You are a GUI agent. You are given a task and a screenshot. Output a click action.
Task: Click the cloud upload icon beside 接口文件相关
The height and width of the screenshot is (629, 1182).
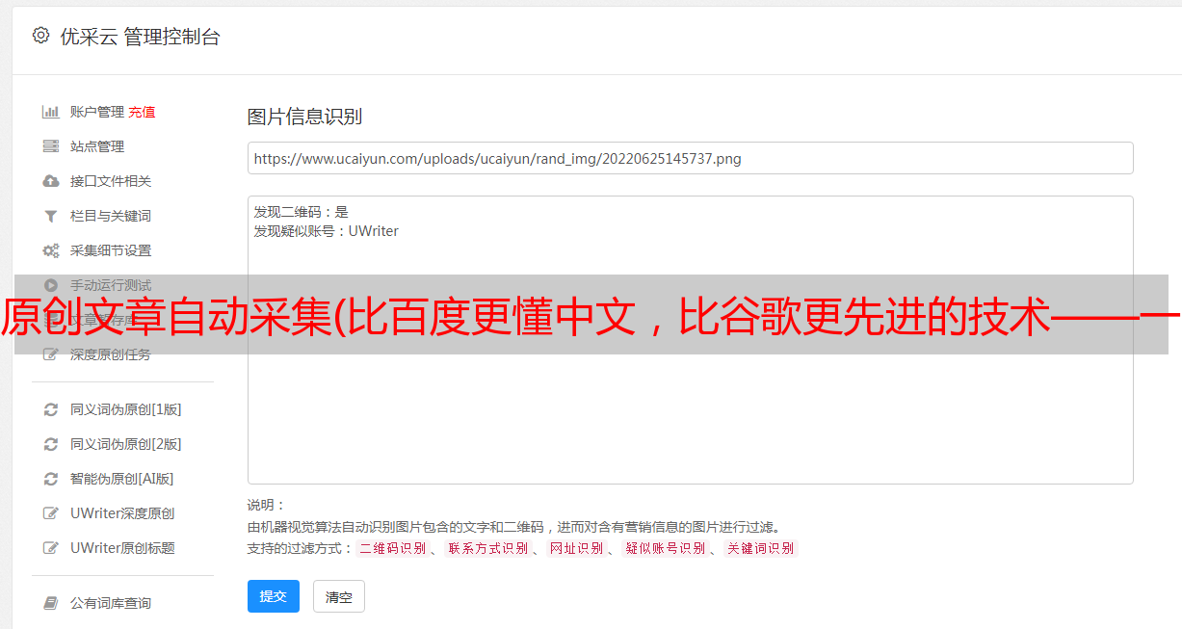[x=51, y=181]
